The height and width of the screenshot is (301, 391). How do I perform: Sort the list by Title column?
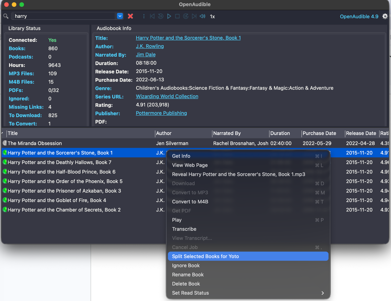click(80, 133)
